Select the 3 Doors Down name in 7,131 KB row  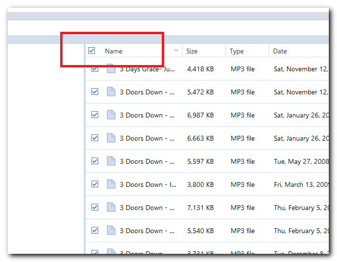pos(147,208)
